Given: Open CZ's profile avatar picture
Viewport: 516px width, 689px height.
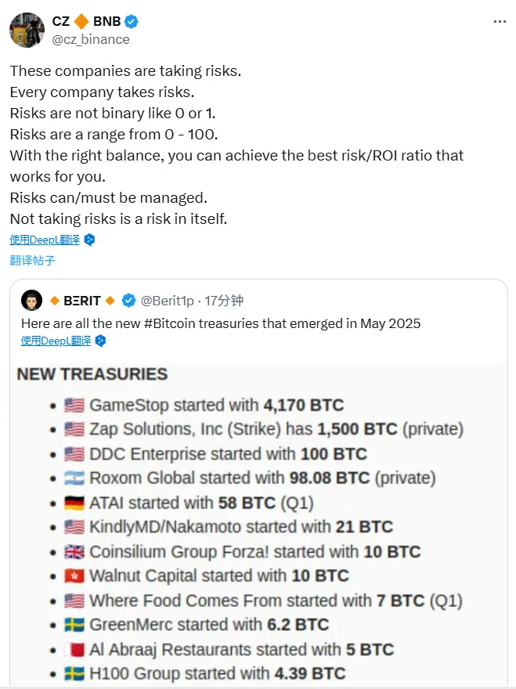Looking at the screenshot, I should point(27,31).
